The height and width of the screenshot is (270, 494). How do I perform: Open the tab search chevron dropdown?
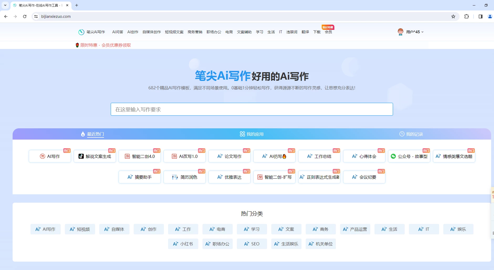5,5
